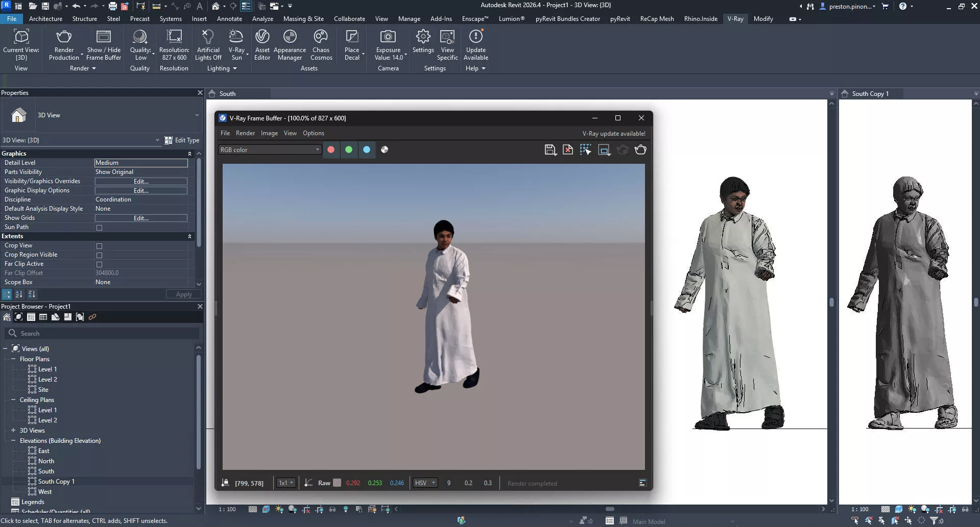Enable Crop View checkbox
The width and height of the screenshot is (980, 527).
pos(99,246)
